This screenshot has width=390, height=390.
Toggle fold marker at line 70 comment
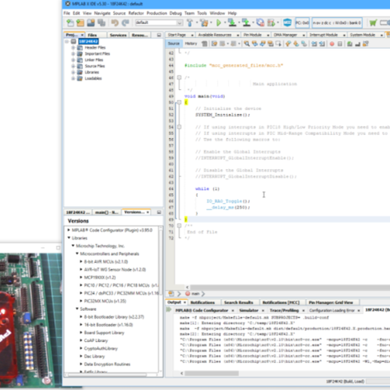point(179,226)
